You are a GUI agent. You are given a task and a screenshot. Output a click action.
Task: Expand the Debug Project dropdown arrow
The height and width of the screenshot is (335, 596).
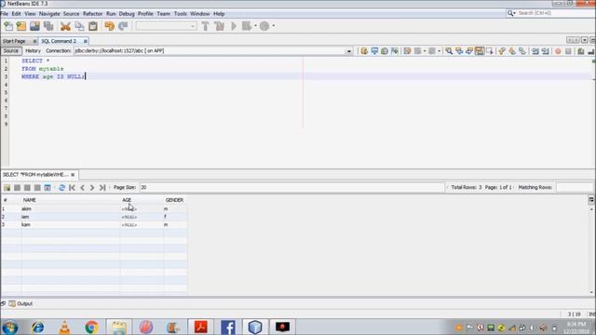(255, 26)
